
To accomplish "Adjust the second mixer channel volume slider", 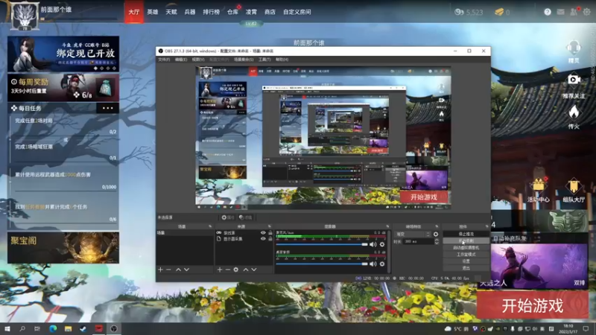I will coord(322,264).
